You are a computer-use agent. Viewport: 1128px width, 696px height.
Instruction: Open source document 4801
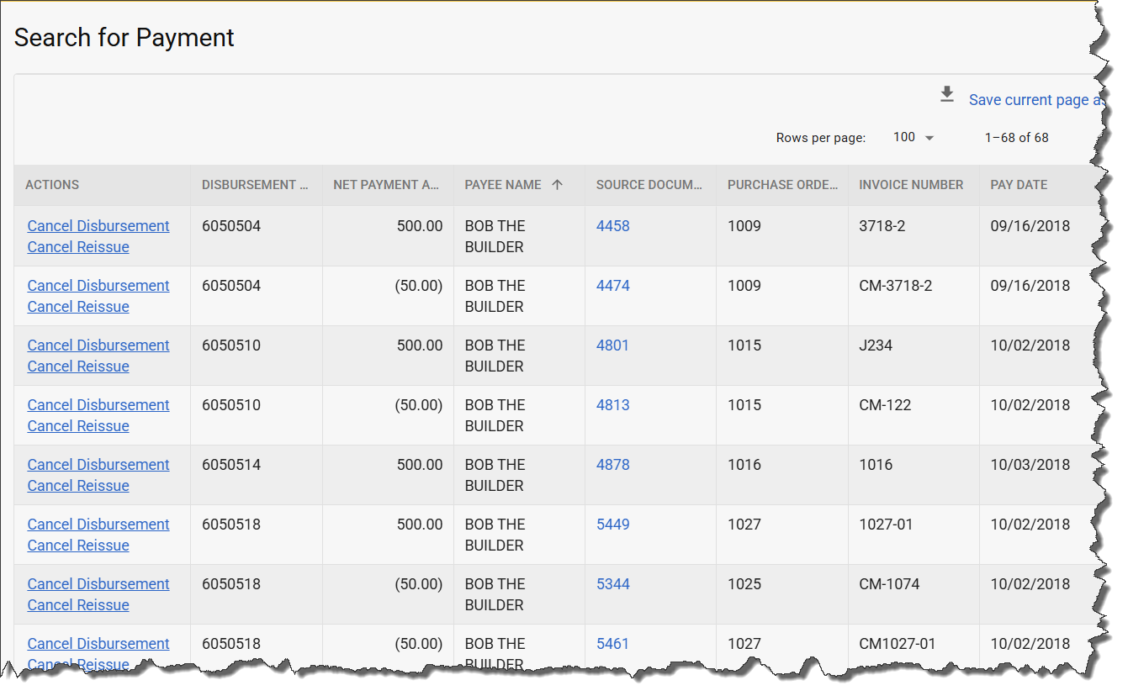point(612,345)
